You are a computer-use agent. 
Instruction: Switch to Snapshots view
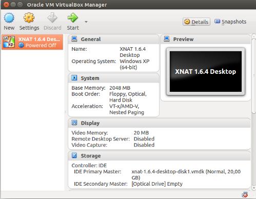tap(230, 22)
